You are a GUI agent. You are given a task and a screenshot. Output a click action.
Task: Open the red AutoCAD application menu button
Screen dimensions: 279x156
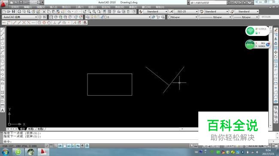coord(4,4)
